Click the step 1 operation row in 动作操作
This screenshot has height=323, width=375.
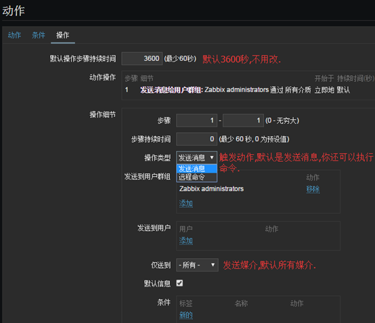[x=248, y=90]
